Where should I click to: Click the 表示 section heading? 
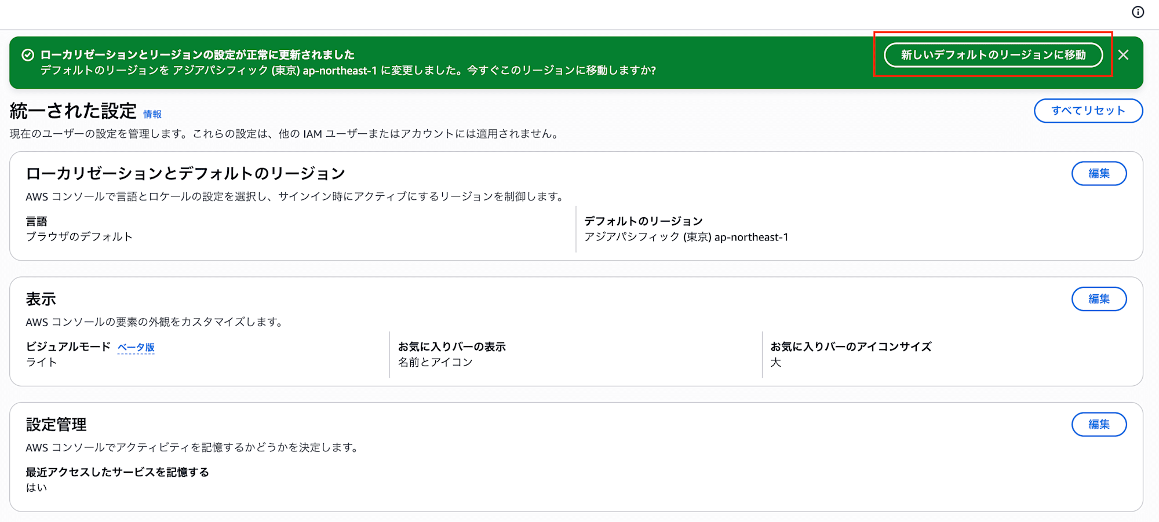(40, 299)
